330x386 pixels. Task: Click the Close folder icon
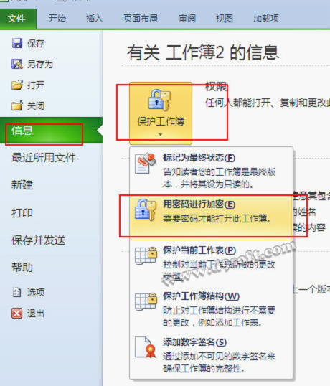coord(17,105)
